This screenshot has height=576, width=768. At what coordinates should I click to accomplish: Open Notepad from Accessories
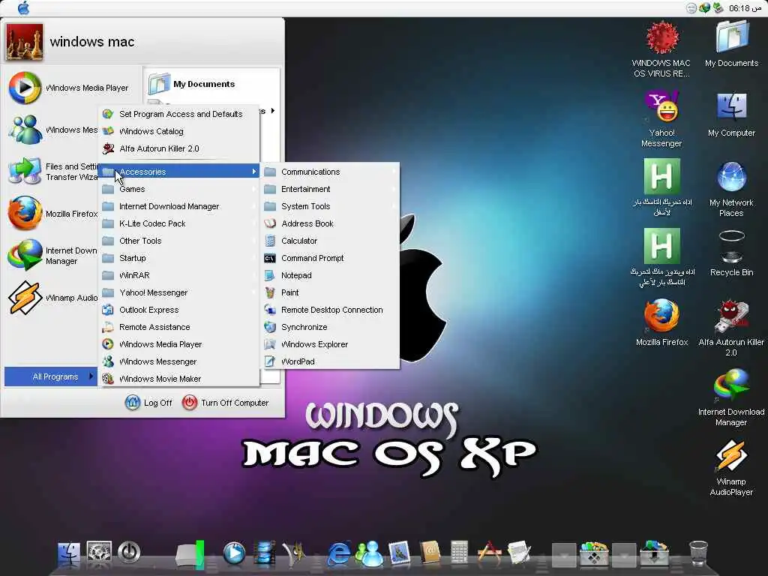click(x=331, y=275)
